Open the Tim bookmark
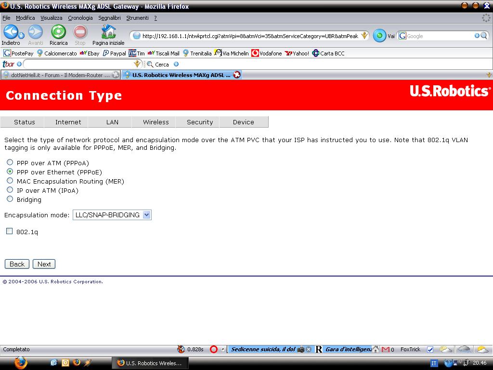Screen dimensions: 493x370 [136, 53]
